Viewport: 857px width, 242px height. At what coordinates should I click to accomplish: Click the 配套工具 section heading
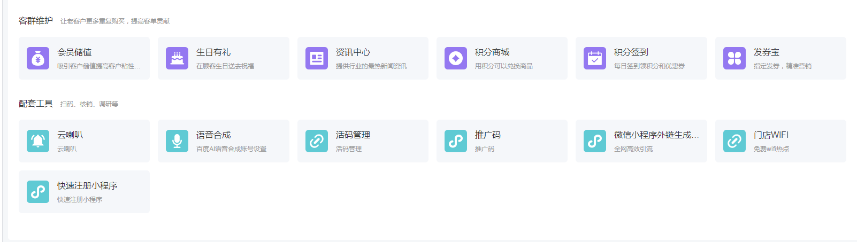(36, 104)
